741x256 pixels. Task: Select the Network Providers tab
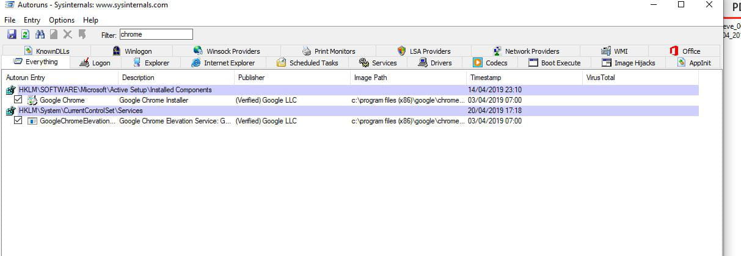(x=525, y=51)
